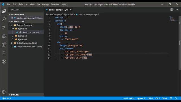Click DockerCompose in the breadcrumb

click(x=54, y=14)
